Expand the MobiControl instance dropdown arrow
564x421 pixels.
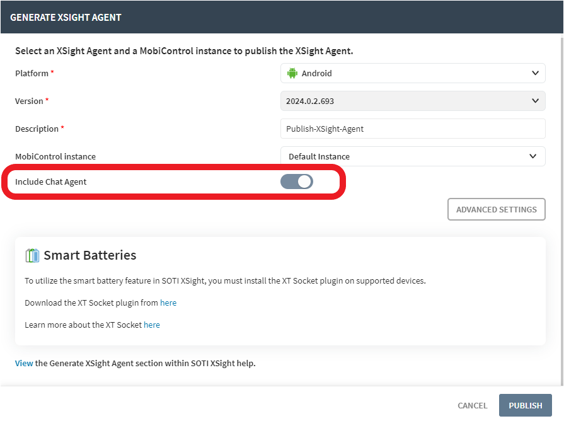point(534,156)
